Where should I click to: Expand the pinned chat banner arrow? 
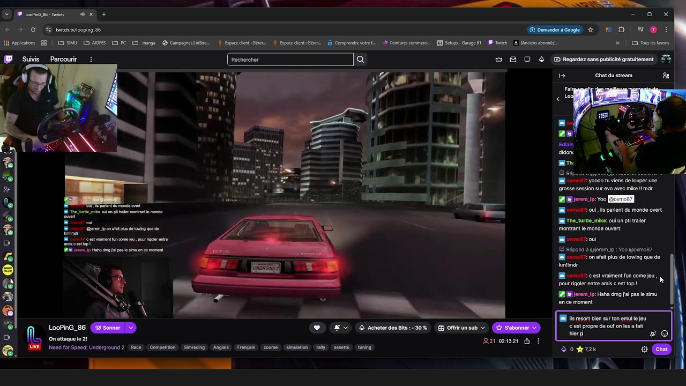(558, 99)
